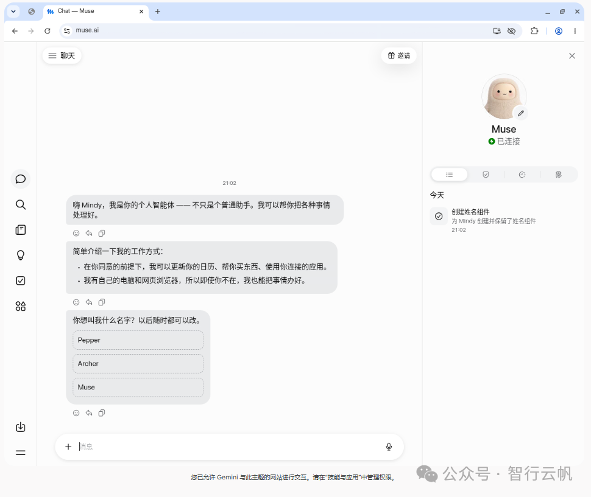Reply to the name question message
This screenshot has width=591, height=497.
pos(89,413)
